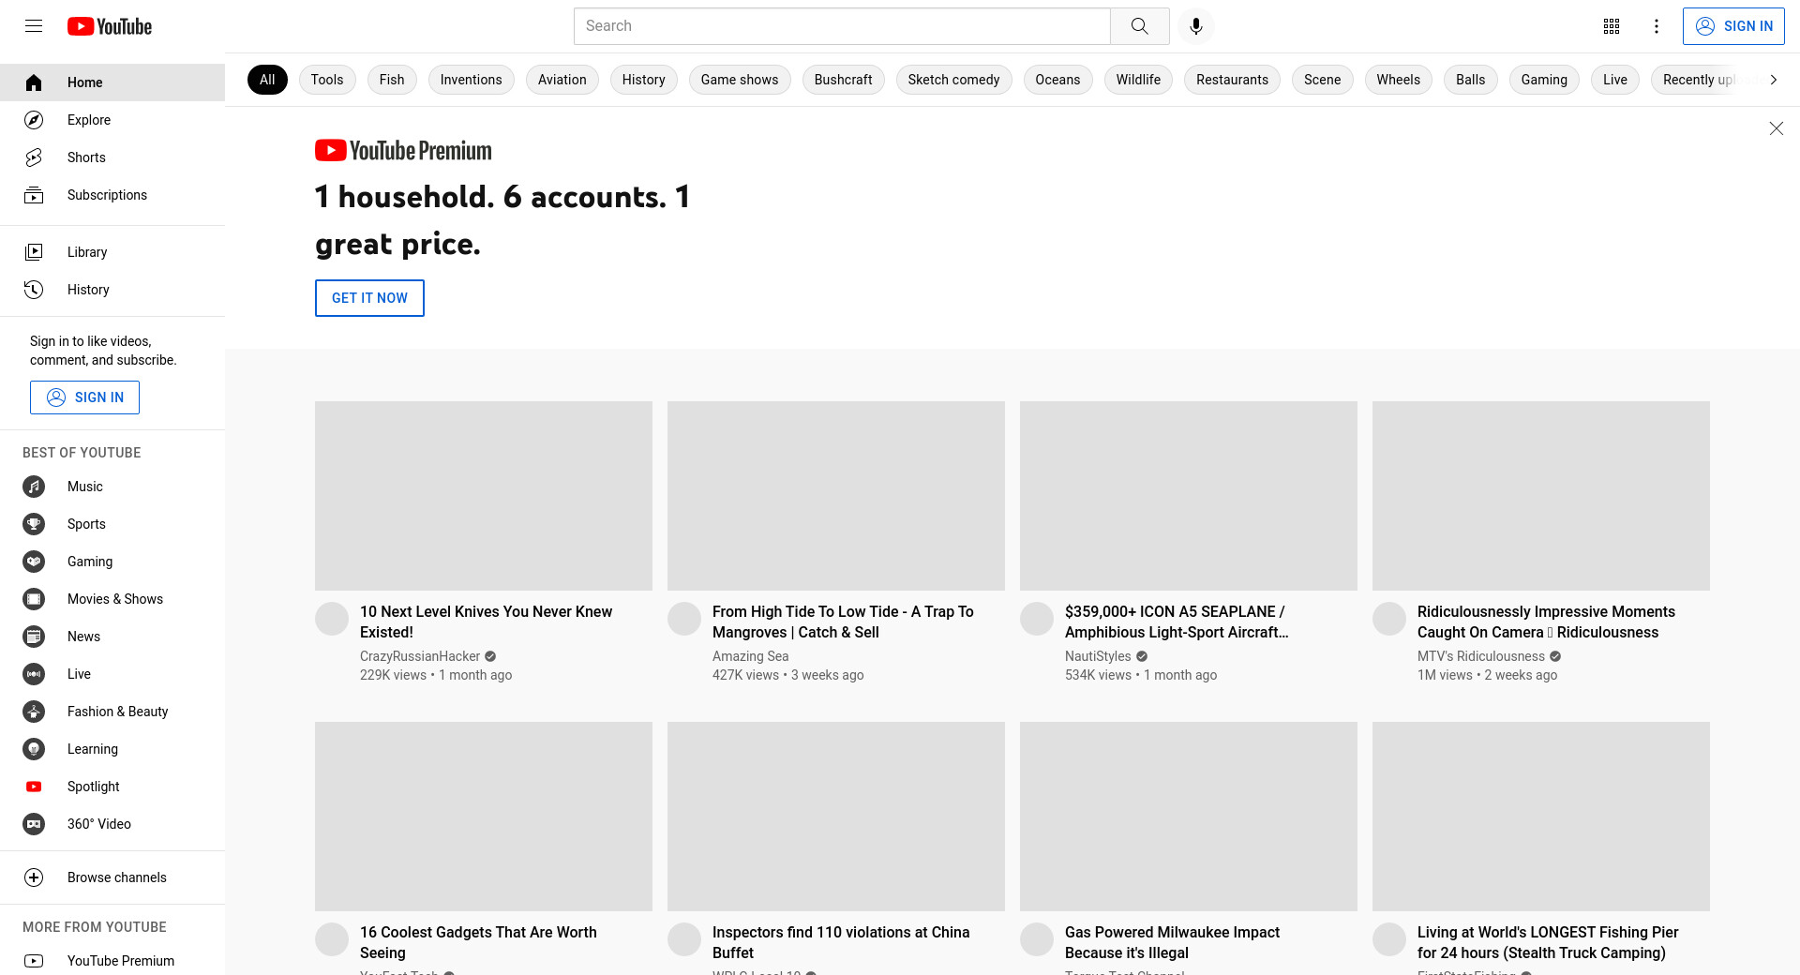Image resolution: width=1800 pixels, height=975 pixels.
Task: Select the Restaurants filter chip
Action: point(1233,80)
